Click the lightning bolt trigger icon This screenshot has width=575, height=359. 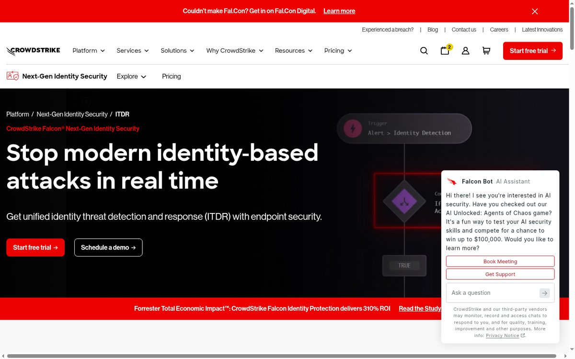353,128
